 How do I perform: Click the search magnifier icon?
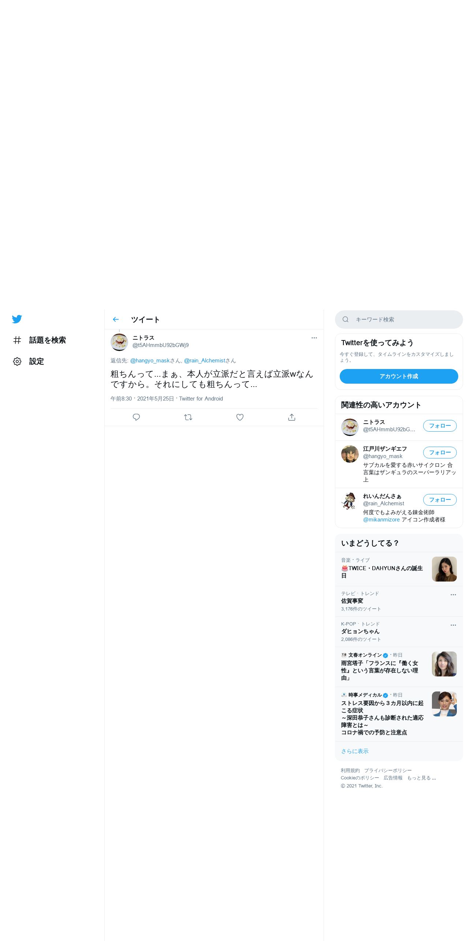click(x=346, y=320)
